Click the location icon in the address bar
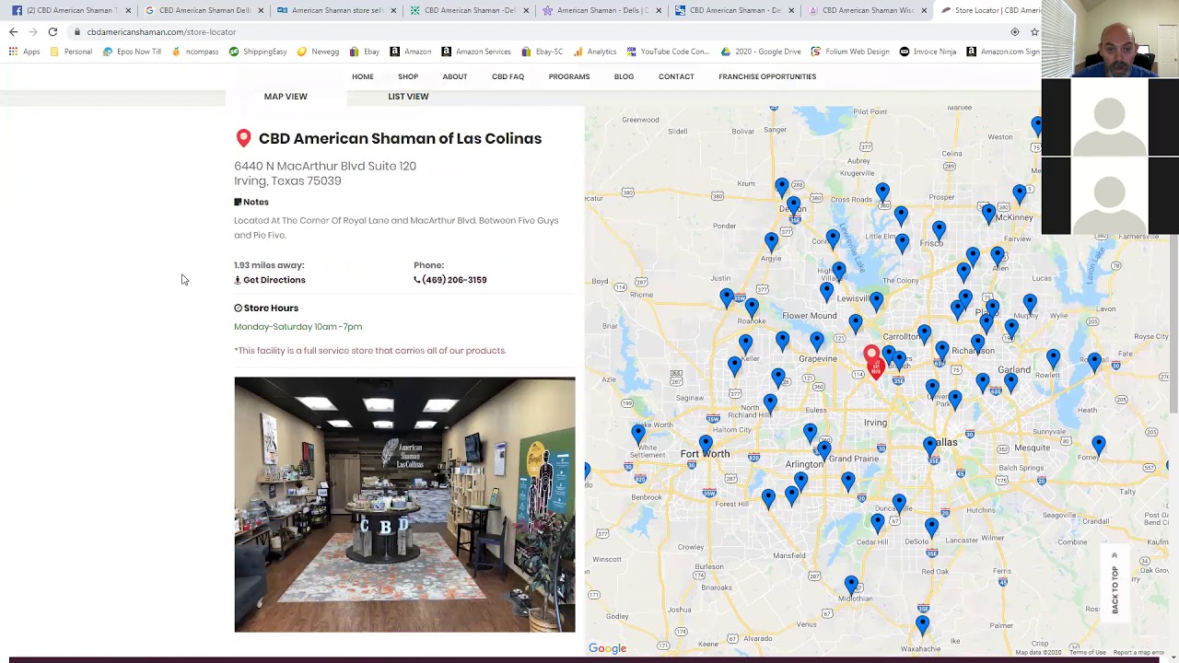Viewport: 1179px width, 663px height. (x=1015, y=32)
